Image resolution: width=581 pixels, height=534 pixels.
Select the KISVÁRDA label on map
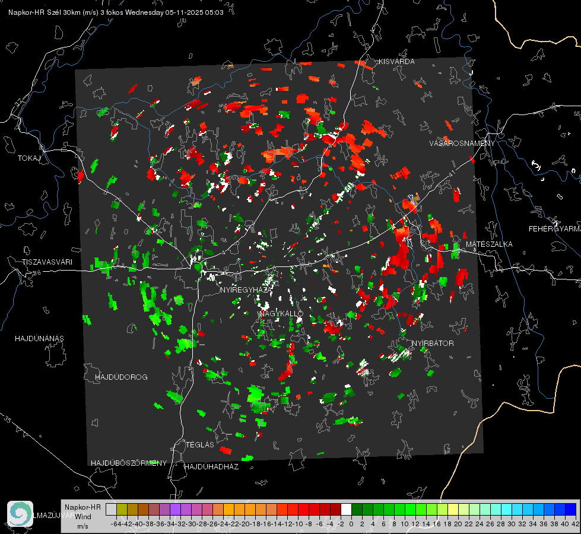click(x=396, y=62)
